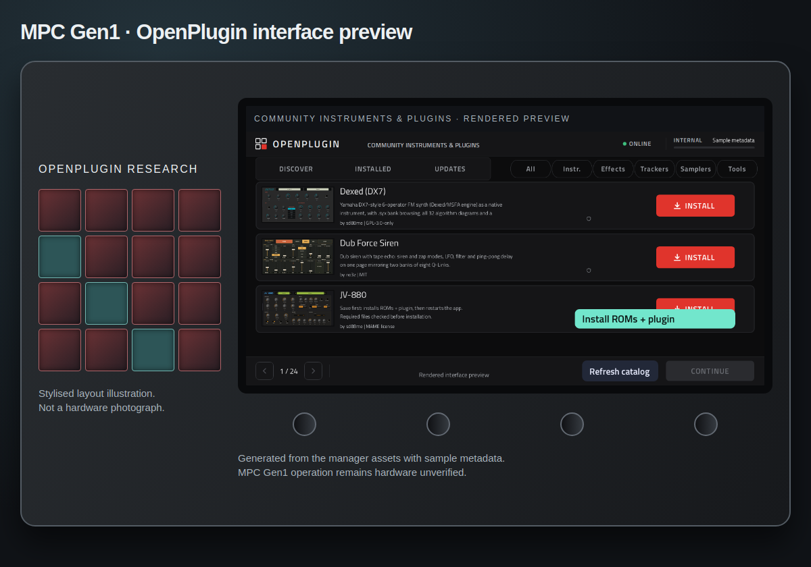
Task: Tap the teal pad in bottom pad row
Action: click(153, 350)
